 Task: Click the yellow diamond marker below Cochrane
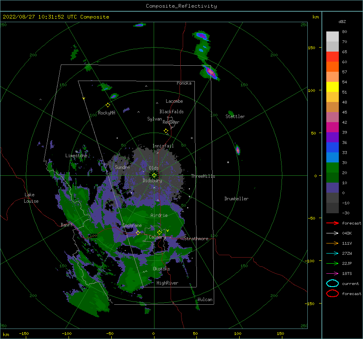138,233
